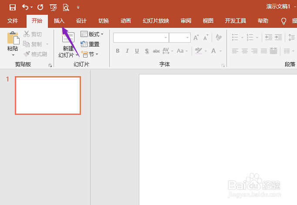Screen dimensions: 297x205
Task: Open the 幻灯片放映 (Slide Show) tab
Action: (x=156, y=20)
